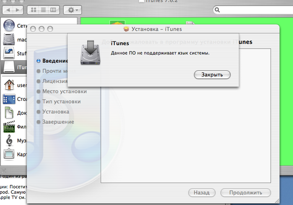Screen dimensions: 293x205
Task: Click the iTunes package icon in the Finder window
Action: 117,23
